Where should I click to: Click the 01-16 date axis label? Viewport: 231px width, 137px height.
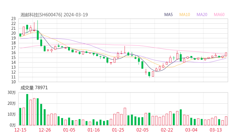pyautogui.click(x=94, y=130)
